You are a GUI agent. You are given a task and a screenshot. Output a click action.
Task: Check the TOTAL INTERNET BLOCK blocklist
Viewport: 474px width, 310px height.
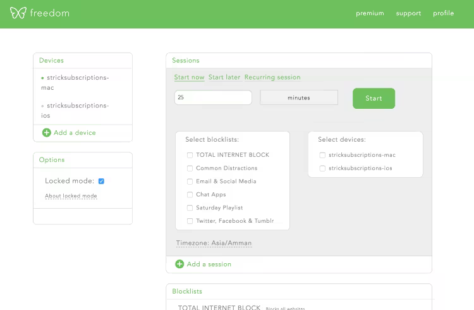(190, 155)
